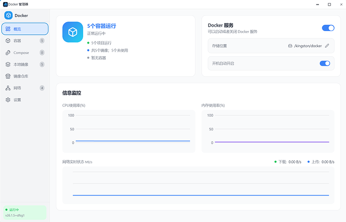This screenshot has height=222, width=346.
Task: Click 共5个镜像；5个未使用 line
Action: [x=107, y=50]
